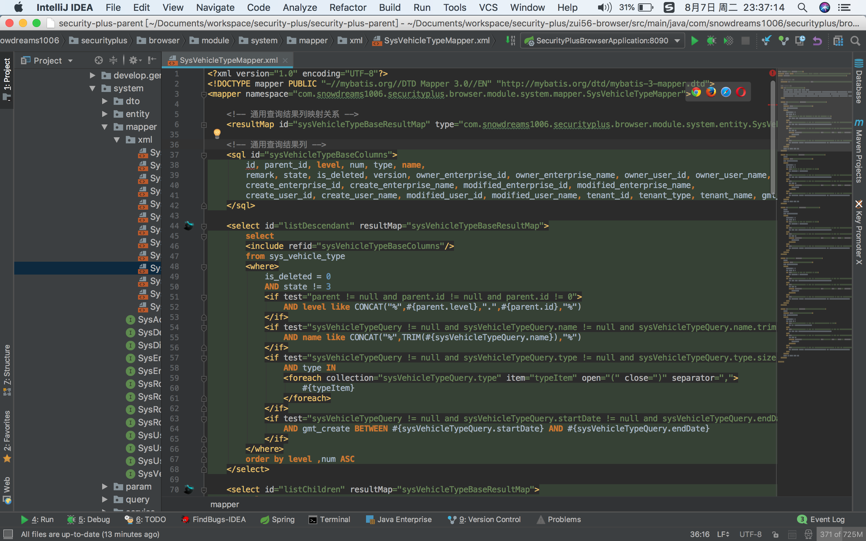The image size is (866, 541).
Task: Close the SysVehicleTypeMapper.xml tab
Action: 285,61
